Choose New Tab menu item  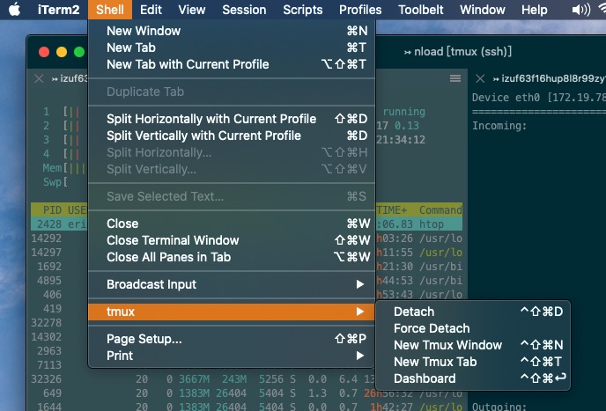(x=232, y=48)
